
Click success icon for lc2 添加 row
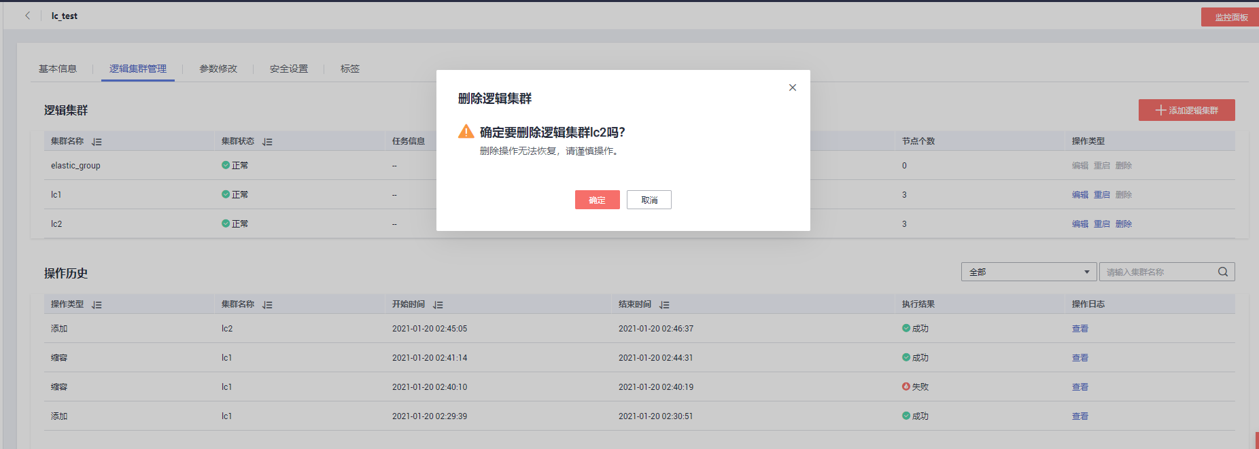click(x=906, y=328)
